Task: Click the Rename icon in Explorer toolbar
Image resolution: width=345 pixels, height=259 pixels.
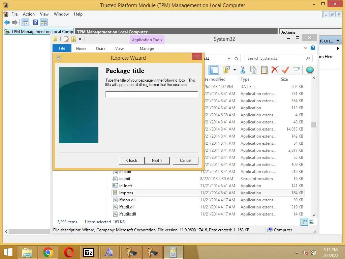Action: click(x=296, y=70)
